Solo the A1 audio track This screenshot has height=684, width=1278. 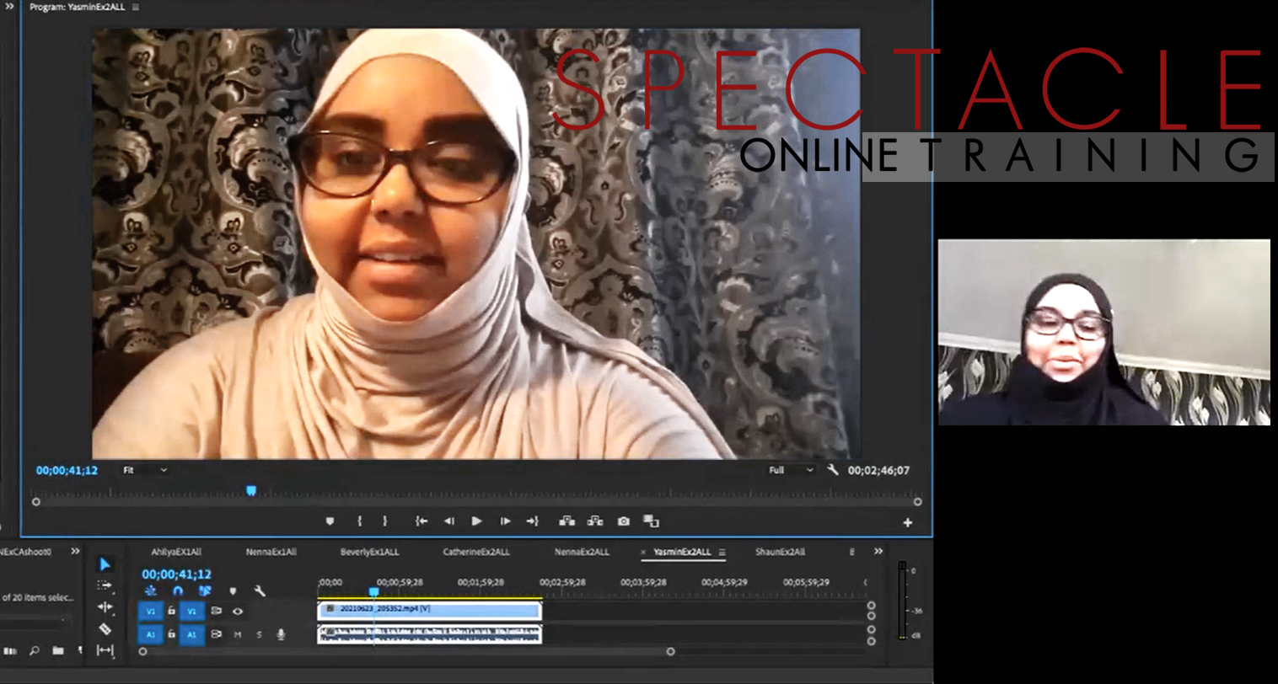tap(259, 634)
